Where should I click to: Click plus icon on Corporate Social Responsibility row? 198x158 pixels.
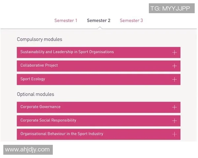(x=174, y=121)
